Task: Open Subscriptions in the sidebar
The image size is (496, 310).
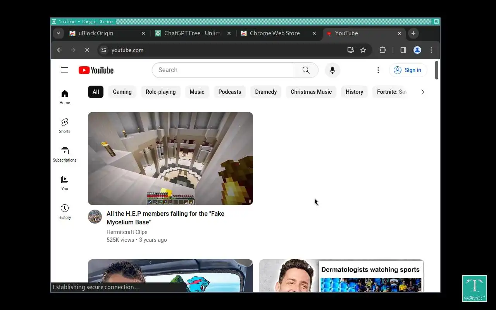Action: point(65,154)
